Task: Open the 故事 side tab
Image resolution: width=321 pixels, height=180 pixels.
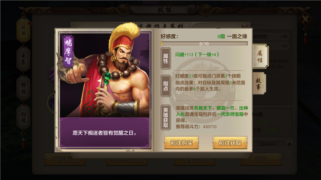Action: click(x=259, y=84)
